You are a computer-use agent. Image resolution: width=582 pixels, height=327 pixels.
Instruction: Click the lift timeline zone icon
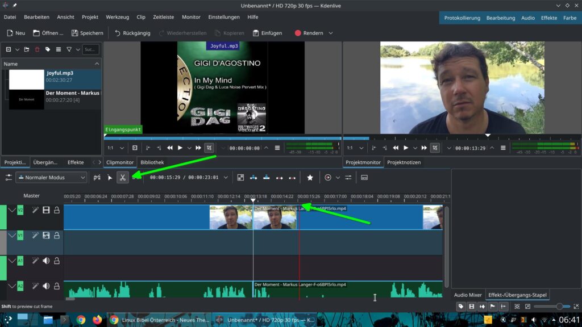(293, 178)
